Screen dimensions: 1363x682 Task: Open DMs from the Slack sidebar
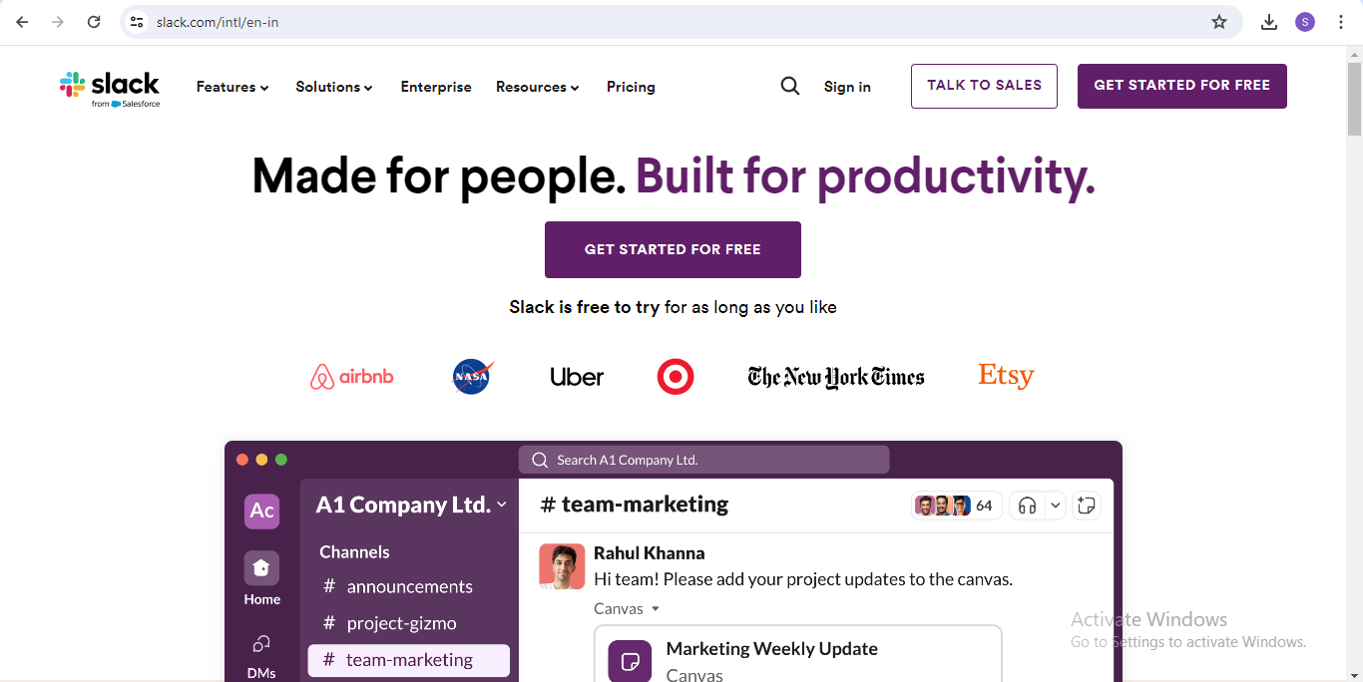click(x=261, y=653)
